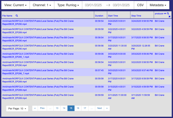173x118 pixels.
Task: Go to the Next page
Action: pos(99,108)
